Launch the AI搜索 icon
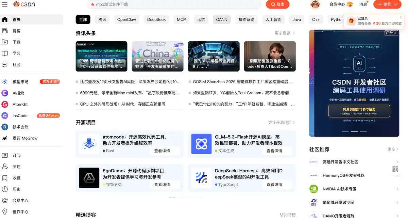This screenshot has height=218, width=408. pos(5,93)
